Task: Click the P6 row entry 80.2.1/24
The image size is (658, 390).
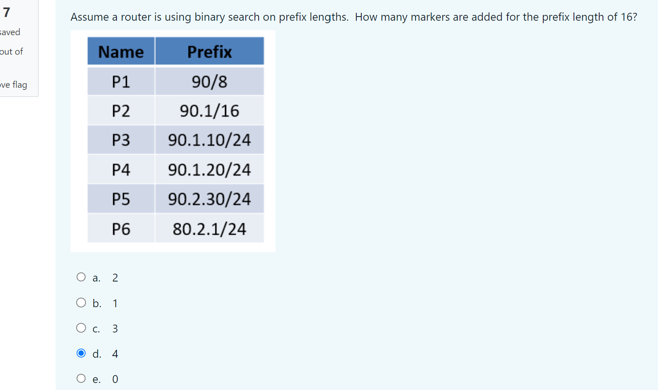Action: point(209,228)
